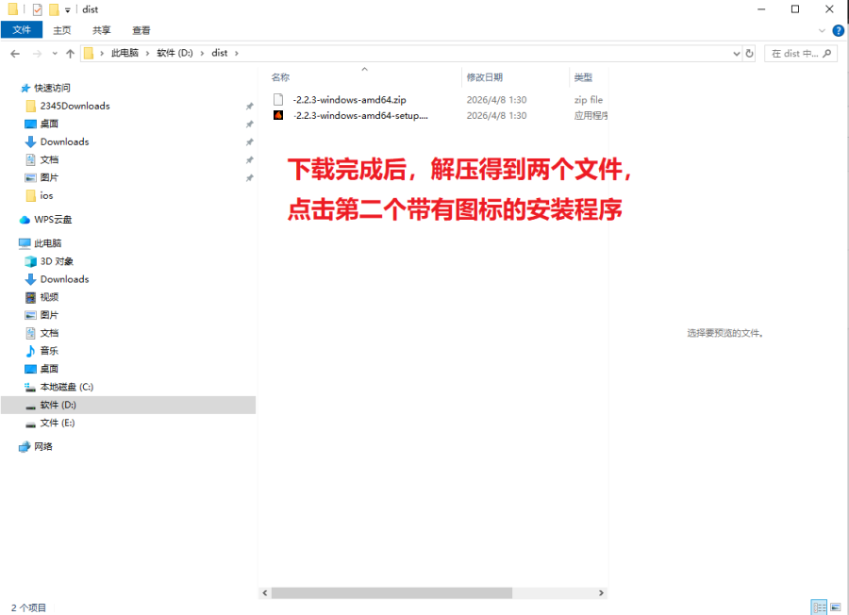Click the search magnifier icon
This screenshot has height=615, width=849.
[x=826, y=54]
